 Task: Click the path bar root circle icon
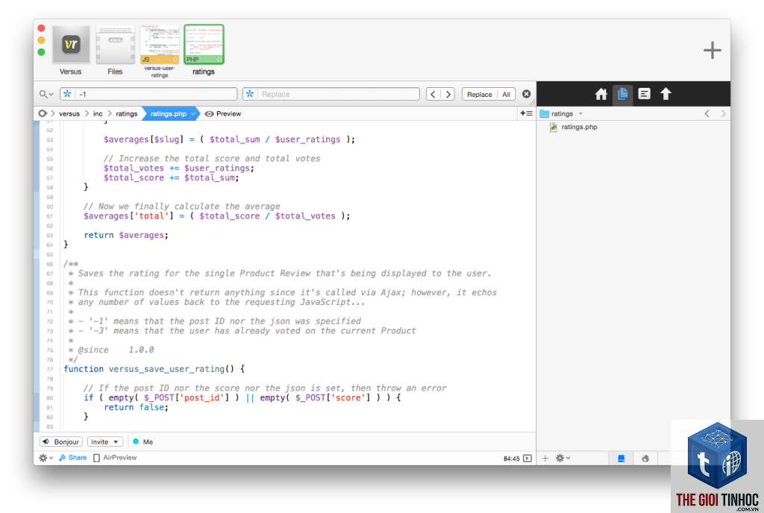tap(43, 113)
